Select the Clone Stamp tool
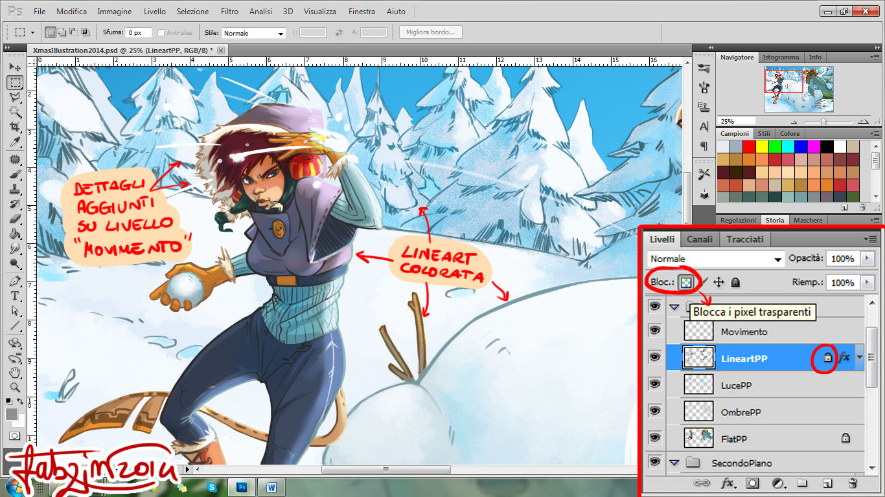 15,190
